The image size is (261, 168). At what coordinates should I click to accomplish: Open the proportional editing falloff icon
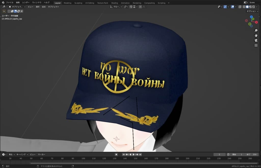point(144,7)
